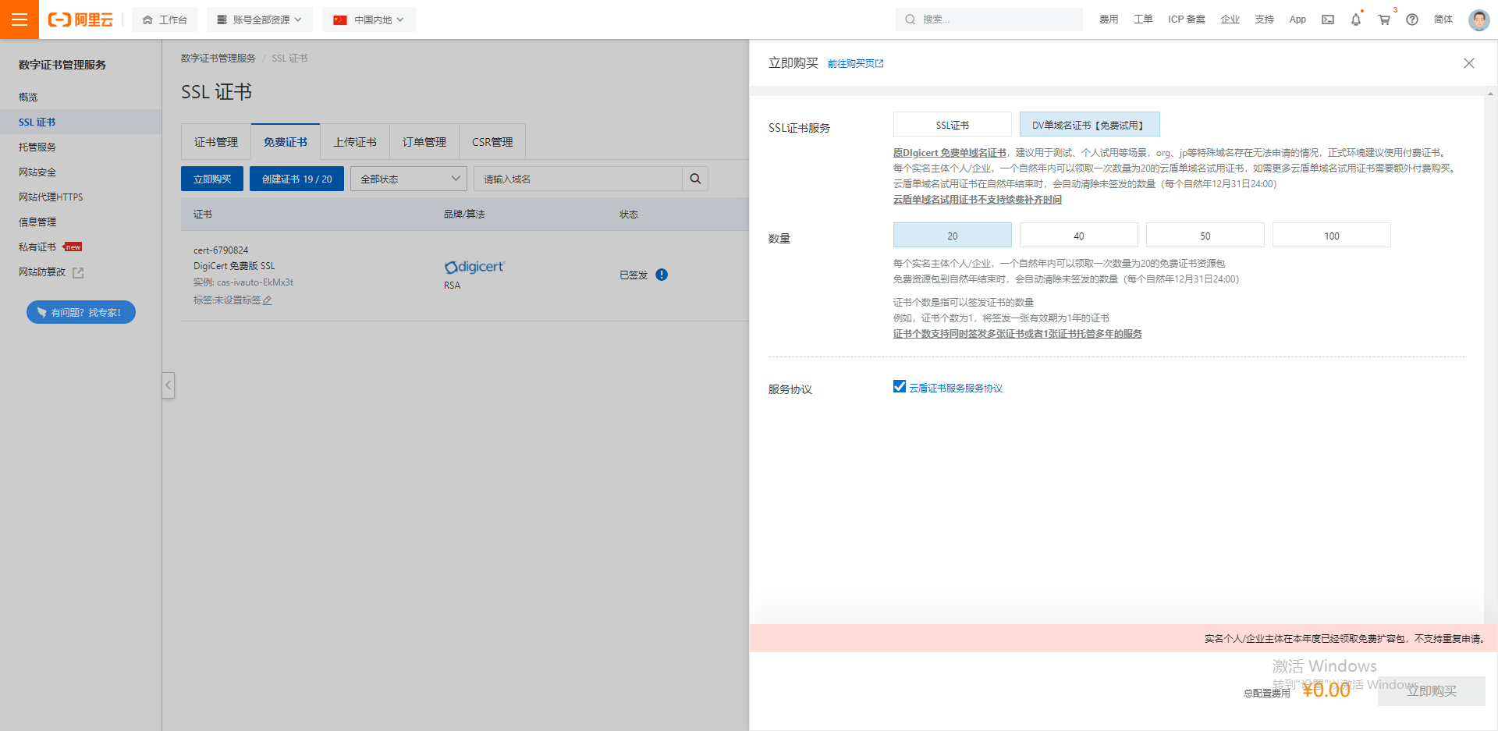This screenshot has width=1498, height=731.
Task: Open the 全部状态 status dropdown
Action: (409, 179)
